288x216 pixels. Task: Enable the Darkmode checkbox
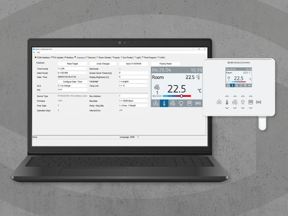[x=120, y=69]
